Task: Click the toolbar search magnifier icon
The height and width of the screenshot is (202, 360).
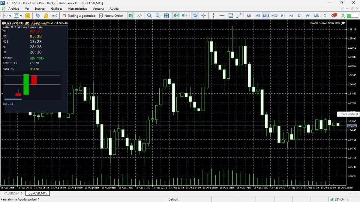Action: [325, 16]
